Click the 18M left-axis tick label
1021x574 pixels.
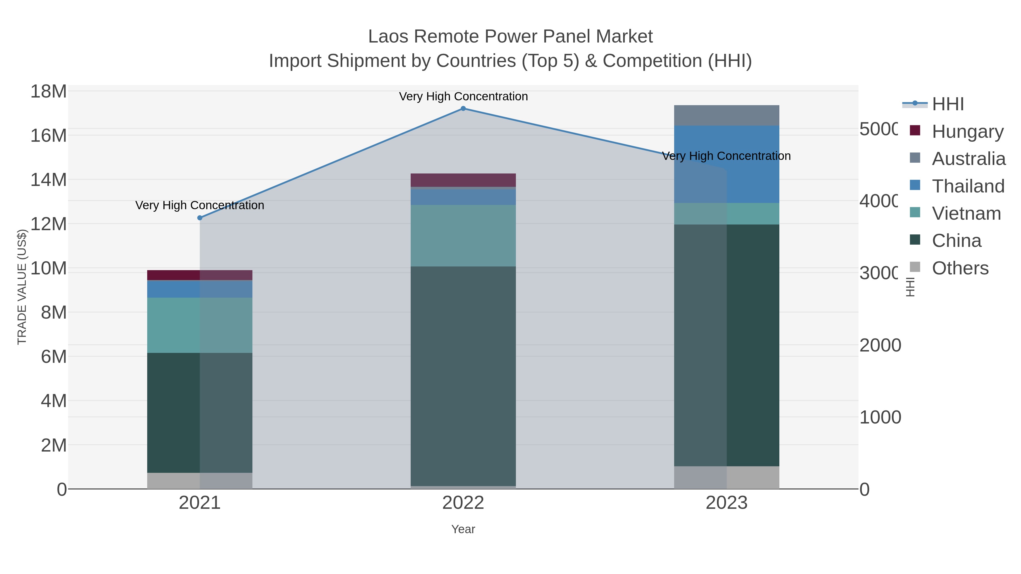[x=49, y=92]
